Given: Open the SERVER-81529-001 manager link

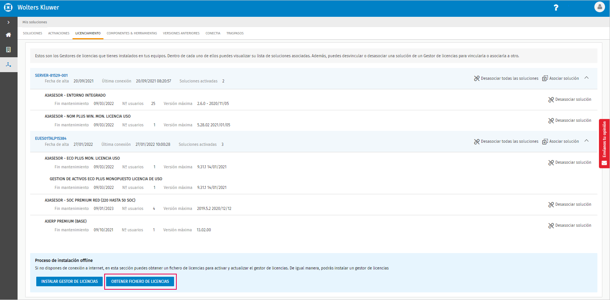Looking at the screenshot, I should tap(51, 75).
